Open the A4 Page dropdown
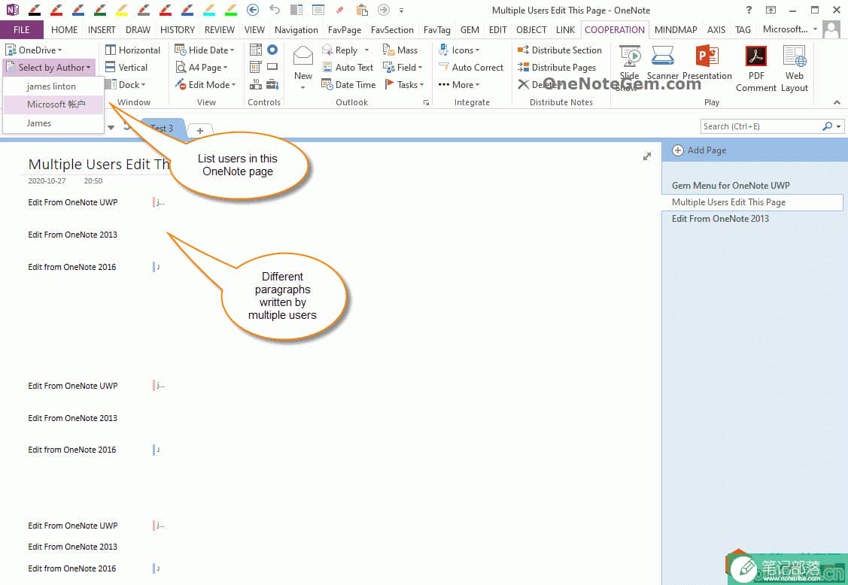 [202, 68]
